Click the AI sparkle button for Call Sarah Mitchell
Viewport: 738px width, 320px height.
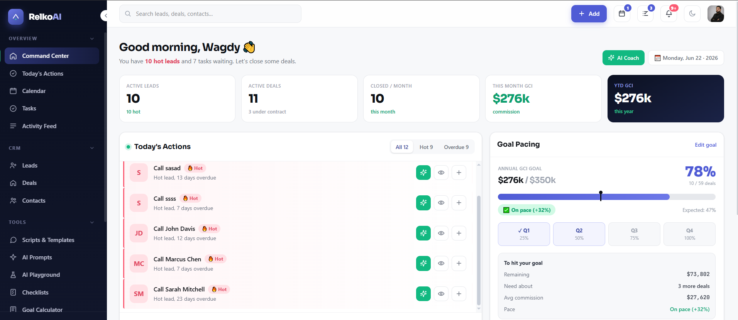click(x=423, y=294)
